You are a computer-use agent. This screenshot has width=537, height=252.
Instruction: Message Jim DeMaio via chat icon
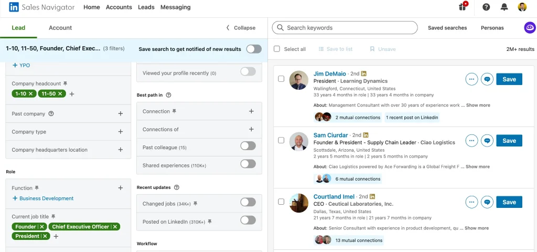coord(487,79)
